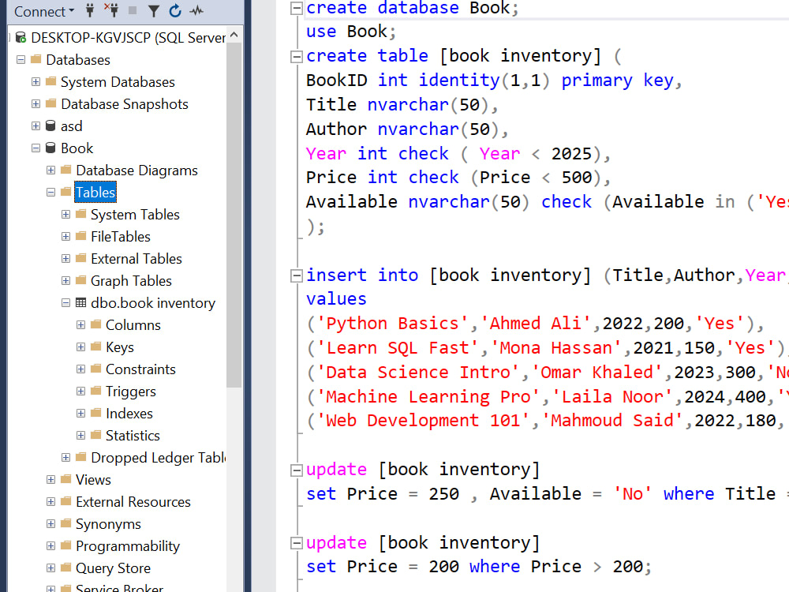789x592 pixels.
Task: Select the Indexes folder icon
Action: coord(96,413)
